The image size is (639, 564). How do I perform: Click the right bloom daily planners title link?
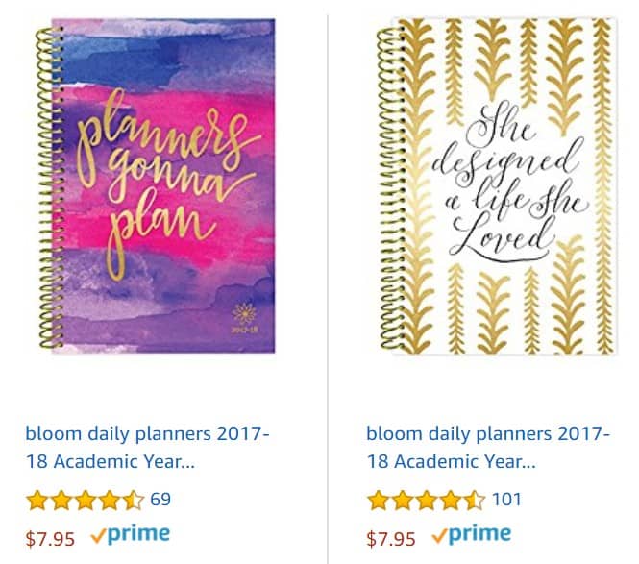pos(488,448)
